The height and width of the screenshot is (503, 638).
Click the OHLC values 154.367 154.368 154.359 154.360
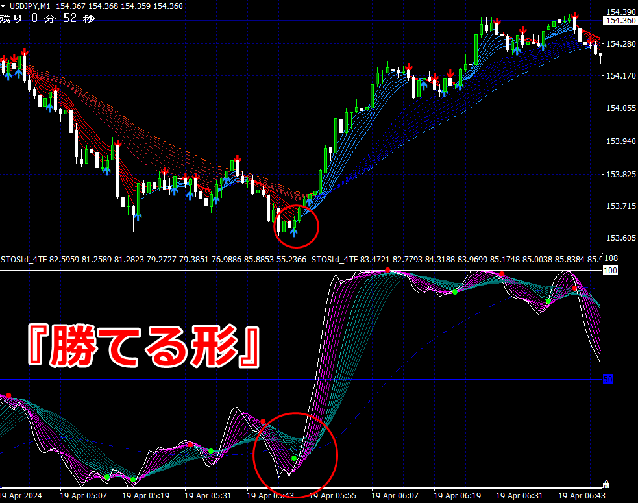119,6
